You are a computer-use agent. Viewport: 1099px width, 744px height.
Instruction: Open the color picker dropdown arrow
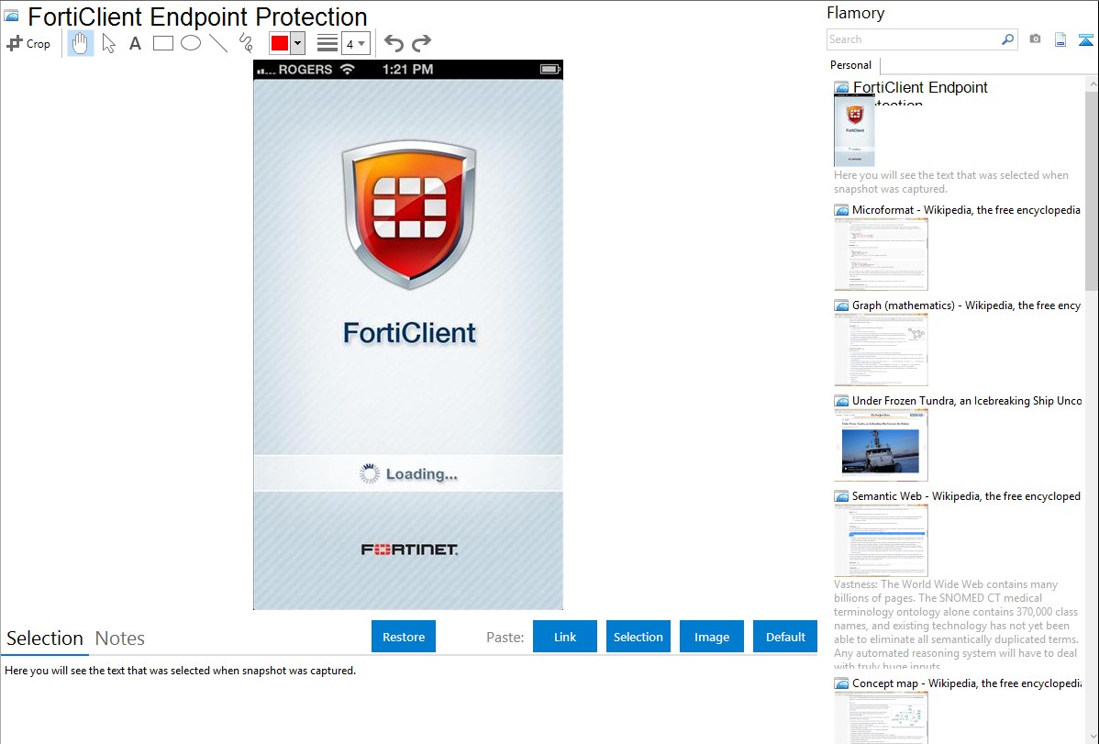pos(297,43)
